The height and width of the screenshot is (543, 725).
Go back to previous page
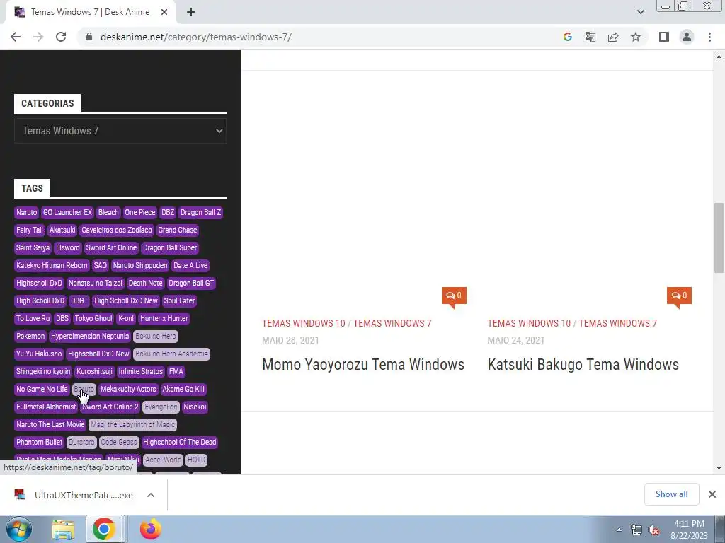tap(16, 37)
